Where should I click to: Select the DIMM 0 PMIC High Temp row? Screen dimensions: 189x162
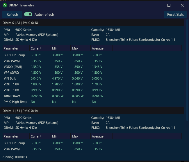[x=92, y=102]
